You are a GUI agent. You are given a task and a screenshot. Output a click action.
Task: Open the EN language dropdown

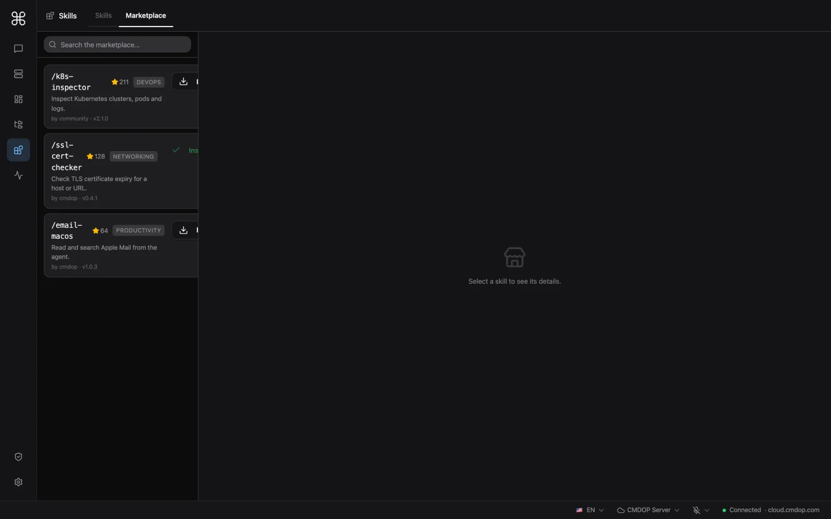tap(590, 510)
